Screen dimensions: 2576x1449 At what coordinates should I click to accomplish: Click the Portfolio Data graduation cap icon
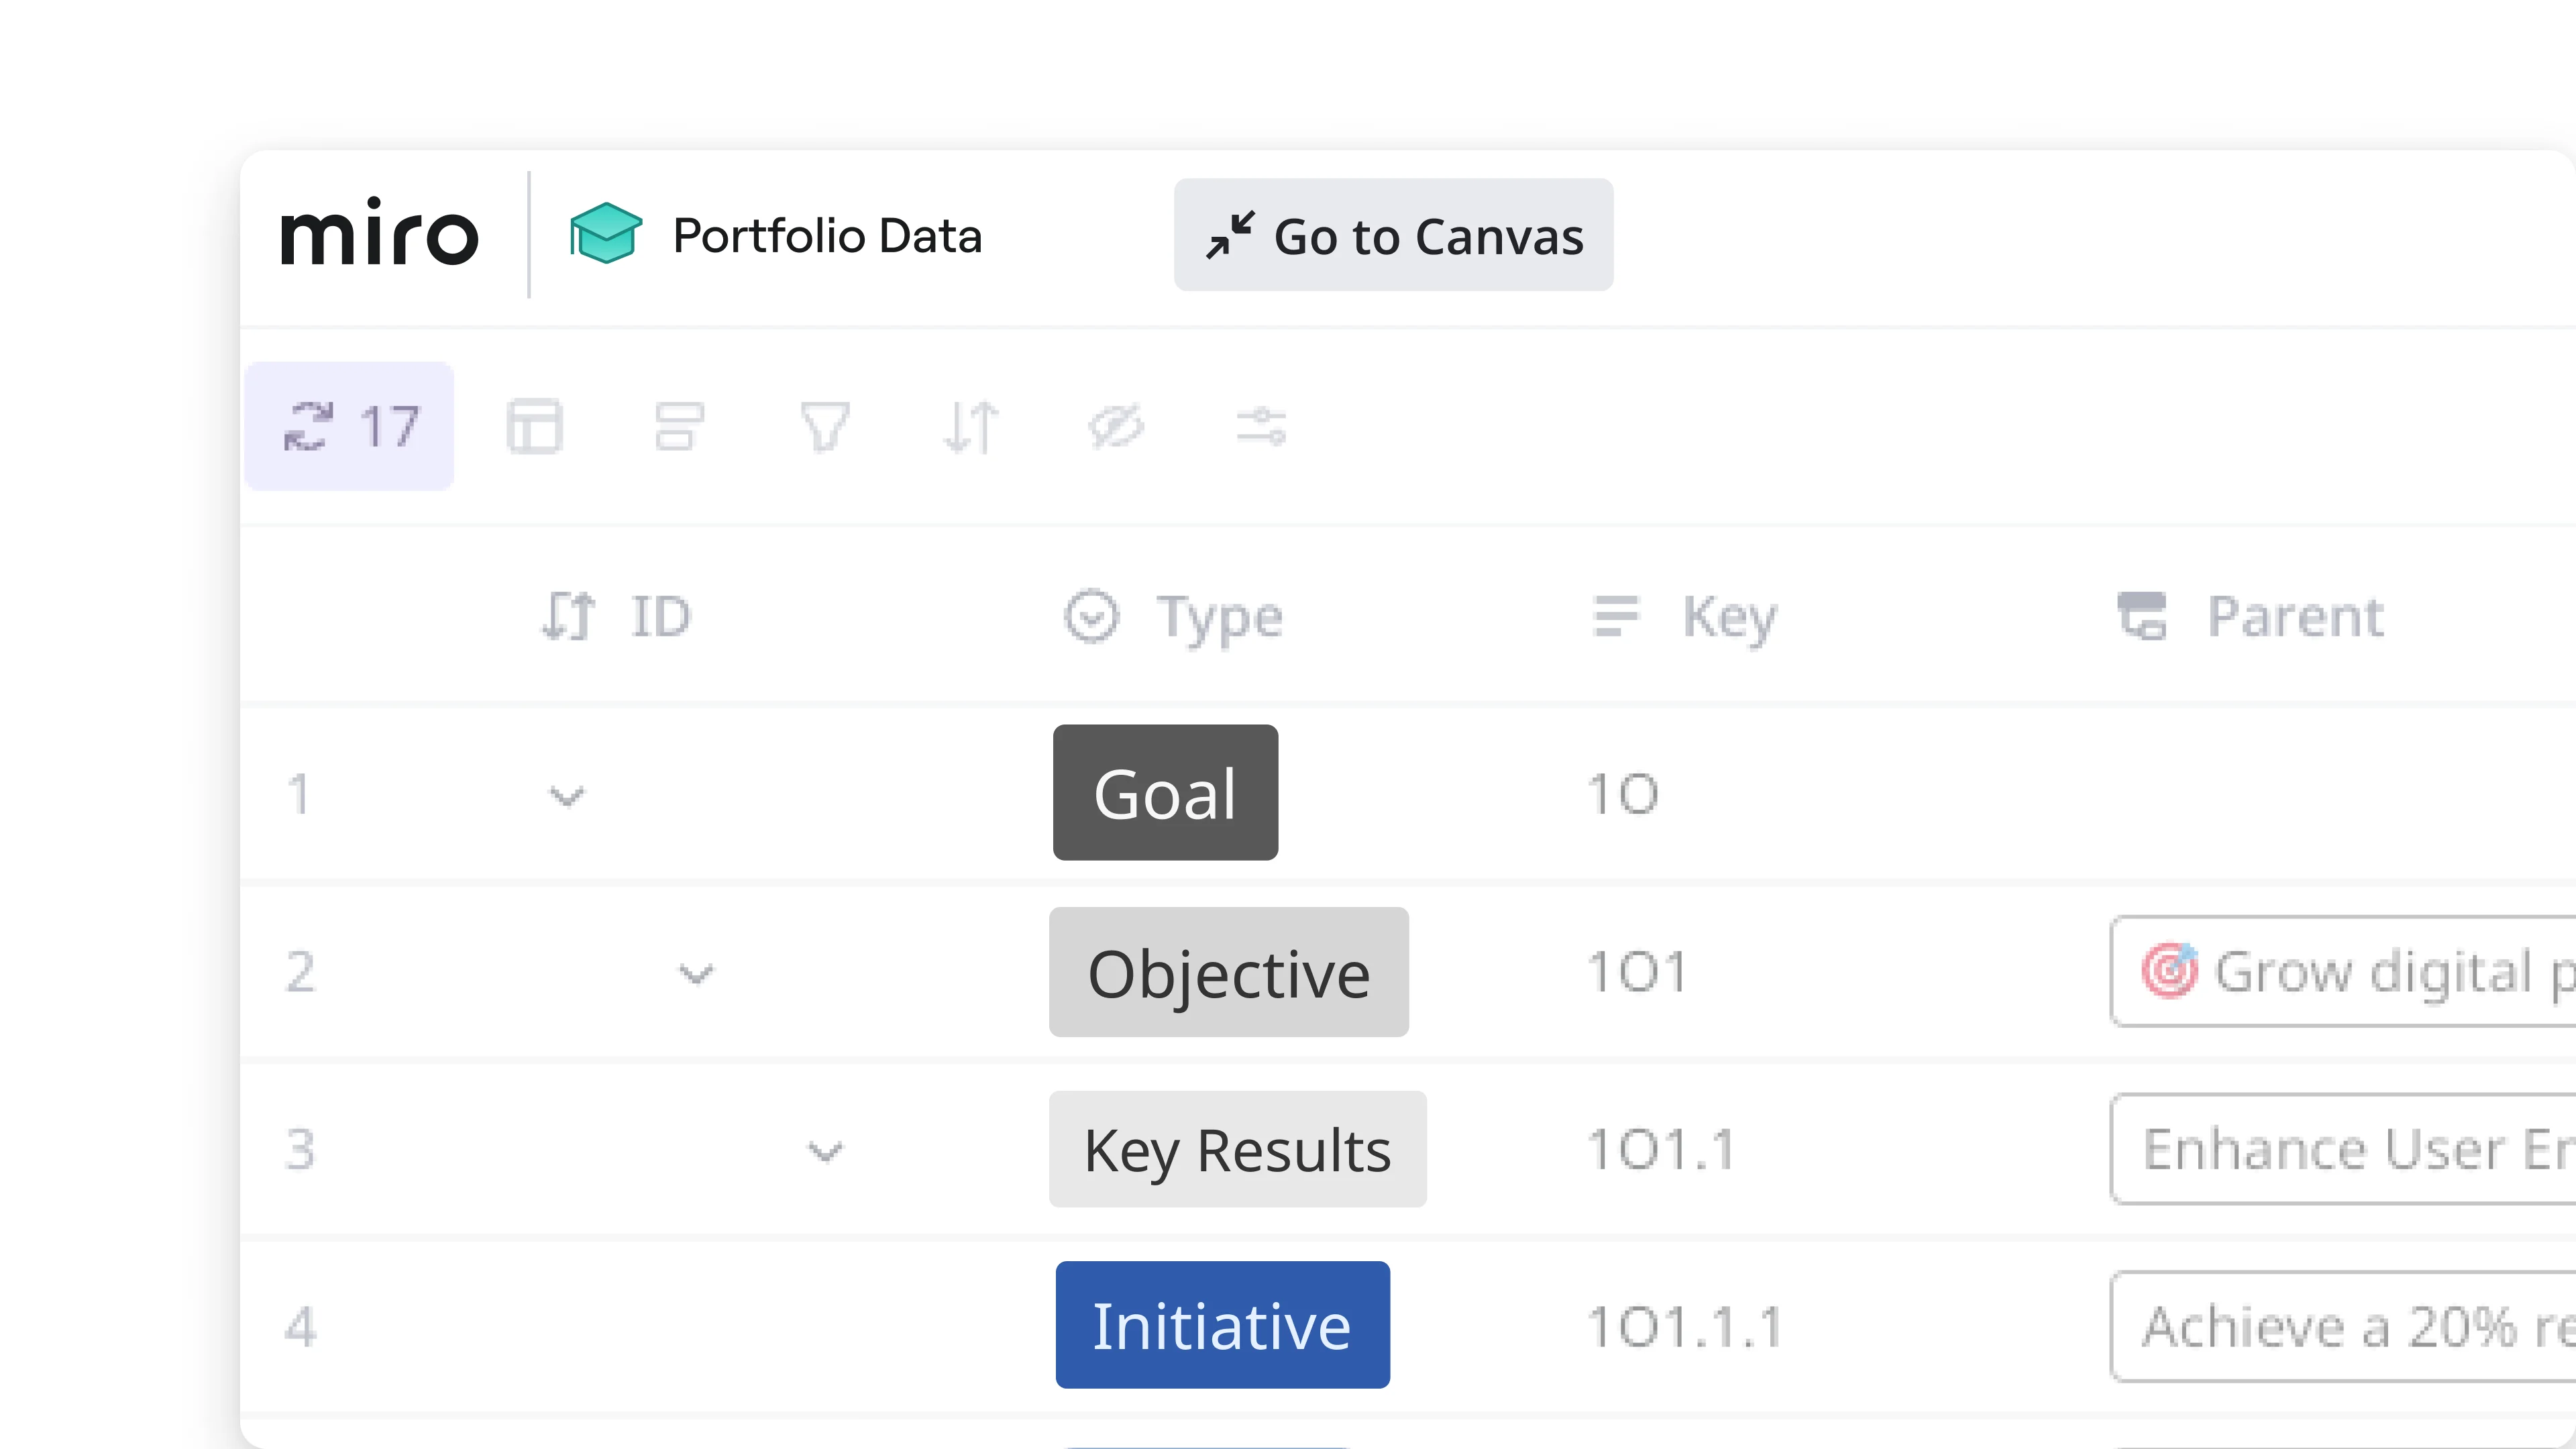[605, 234]
